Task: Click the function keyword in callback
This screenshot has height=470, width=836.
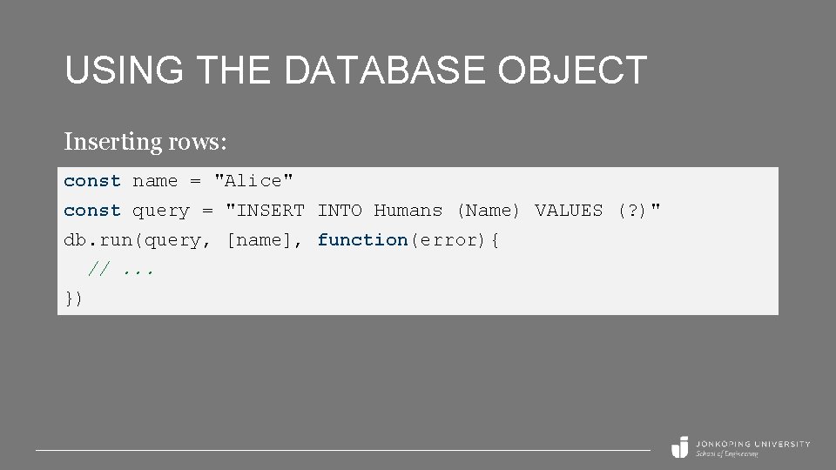Action: click(x=362, y=239)
